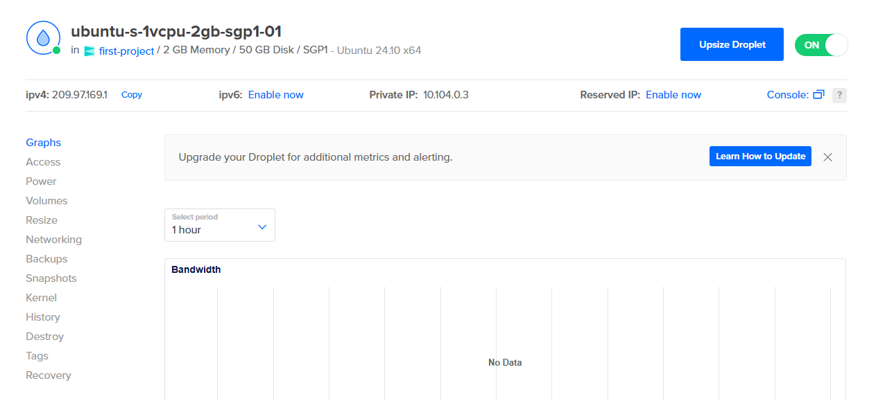Enable Reserved IP via Enable now
This screenshot has width=894, height=401.
coord(673,95)
